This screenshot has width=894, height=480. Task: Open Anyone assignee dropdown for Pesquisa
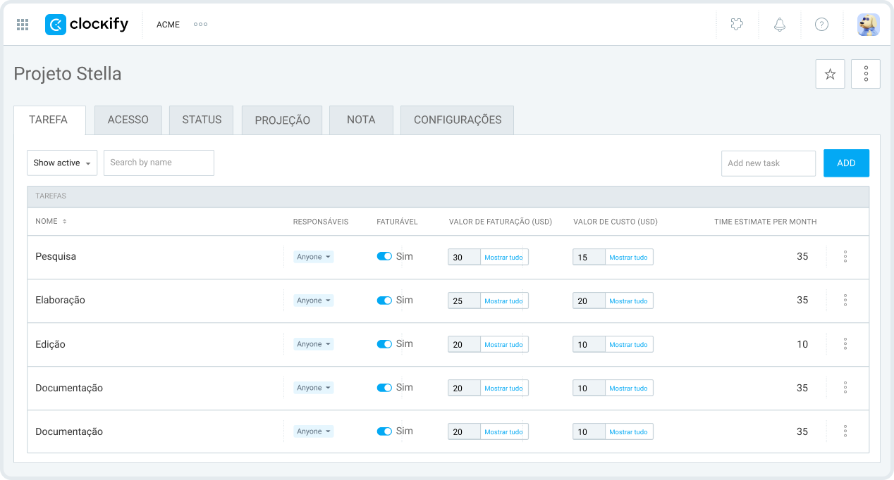pos(313,257)
